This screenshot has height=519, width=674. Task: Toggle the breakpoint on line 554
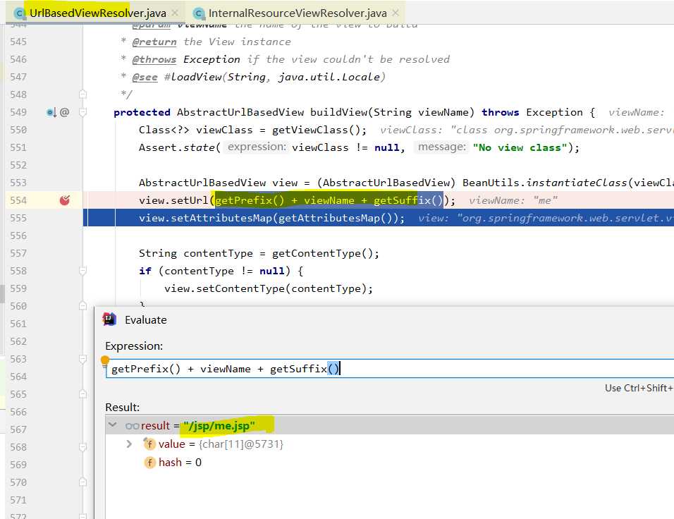[x=64, y=200]
